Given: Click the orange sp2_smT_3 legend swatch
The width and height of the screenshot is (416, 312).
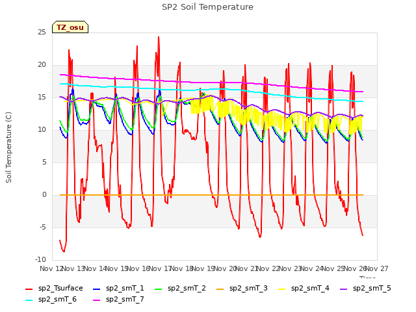Looking at the screenshot, I should click(x=220, y=289).
